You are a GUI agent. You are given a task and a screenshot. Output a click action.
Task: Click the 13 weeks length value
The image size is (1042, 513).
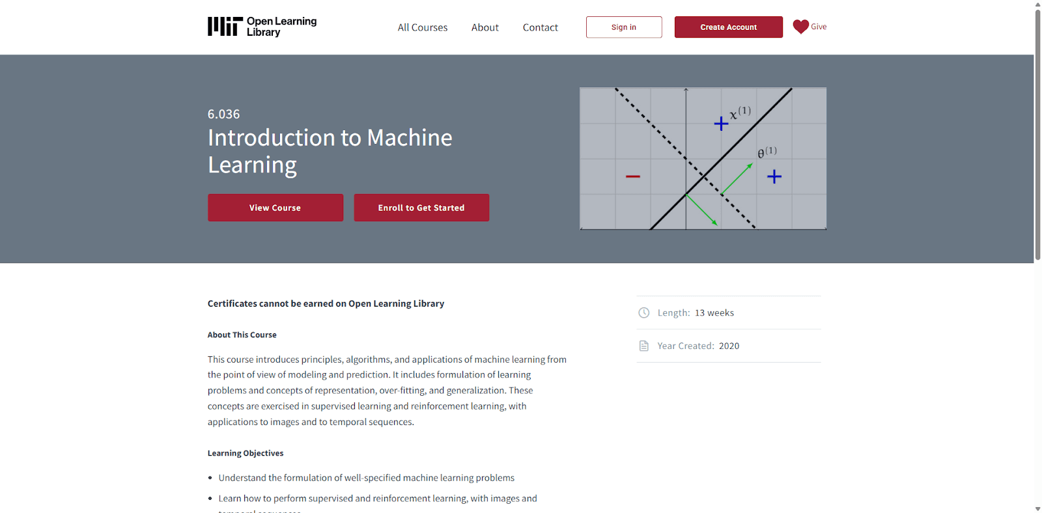pos(714,312)
